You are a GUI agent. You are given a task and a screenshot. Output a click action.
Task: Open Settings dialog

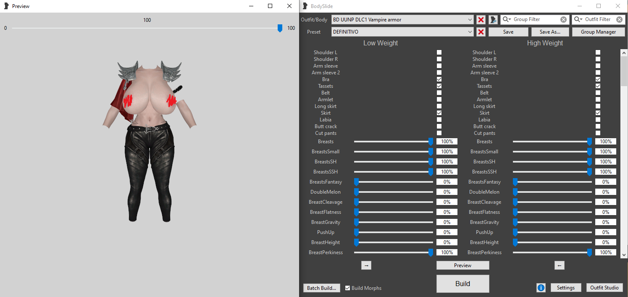[x=565, y=288]
